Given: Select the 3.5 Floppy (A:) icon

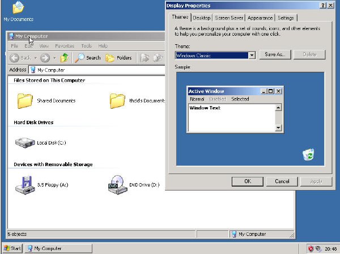Looking at the screenshot, I should pyautogui.click(x=25, y=185).
